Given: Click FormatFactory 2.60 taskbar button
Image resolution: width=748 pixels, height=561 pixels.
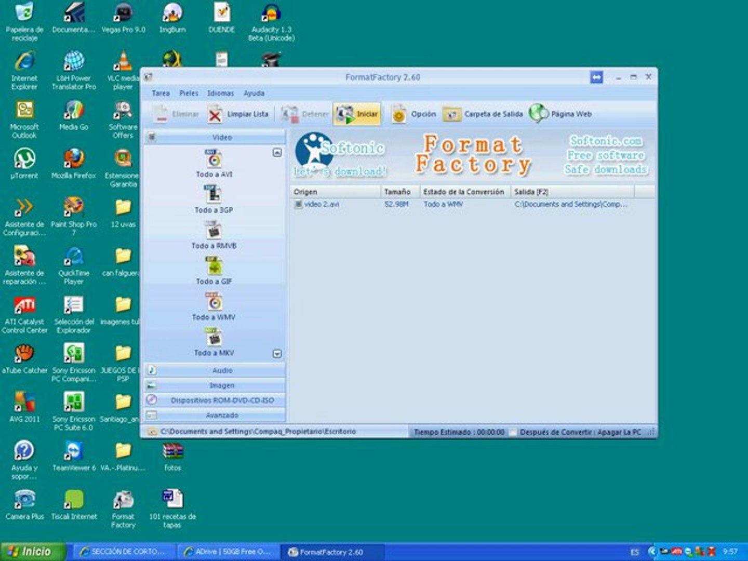Looking at the screenshot, I should (x=332, y=552).
